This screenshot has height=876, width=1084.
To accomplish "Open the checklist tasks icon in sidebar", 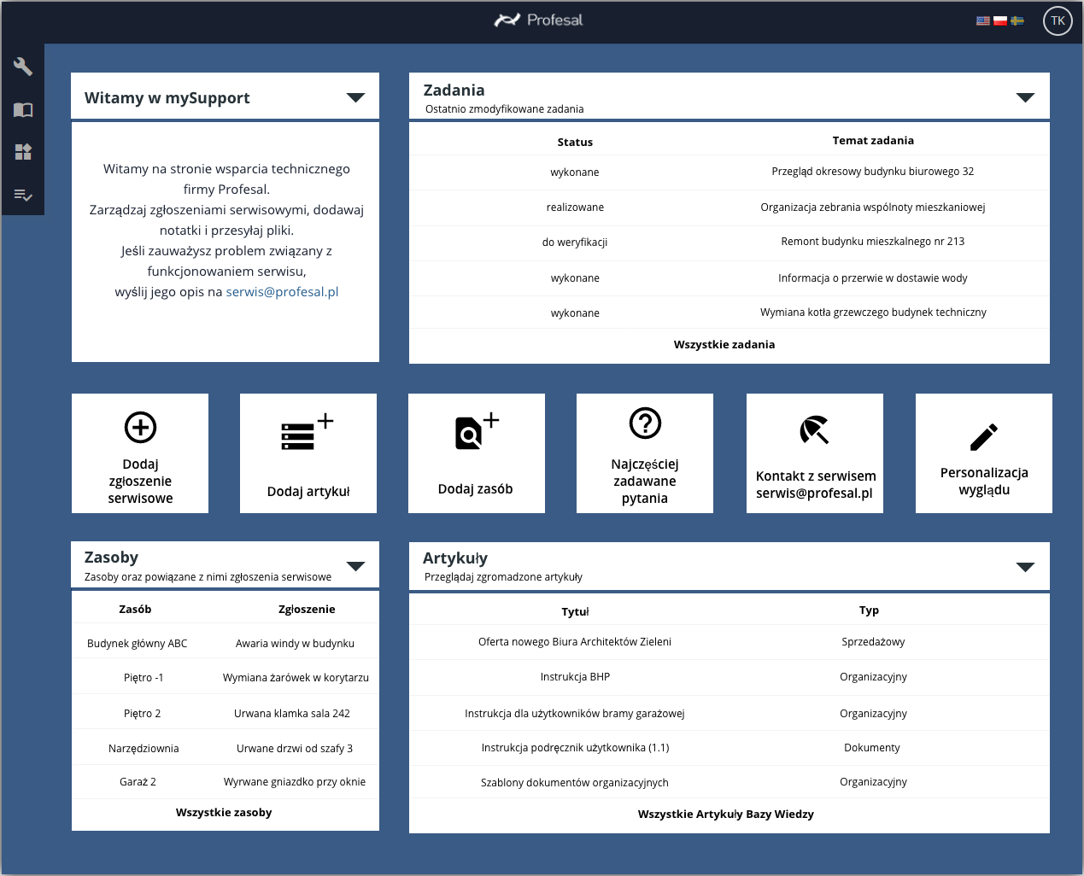I will point(23,196).
